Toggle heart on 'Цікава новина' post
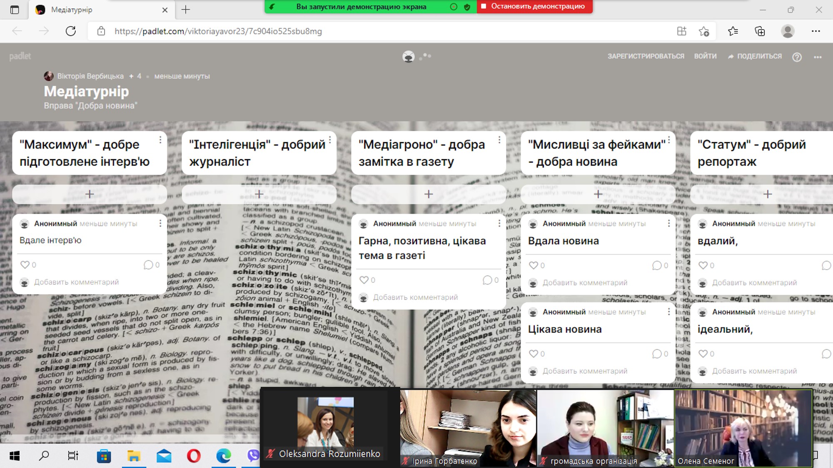Image resolution: width=833 pixels, height=468 pixels. point(534,354)
